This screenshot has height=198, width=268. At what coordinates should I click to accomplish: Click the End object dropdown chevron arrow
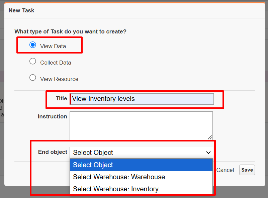(208, 153)
